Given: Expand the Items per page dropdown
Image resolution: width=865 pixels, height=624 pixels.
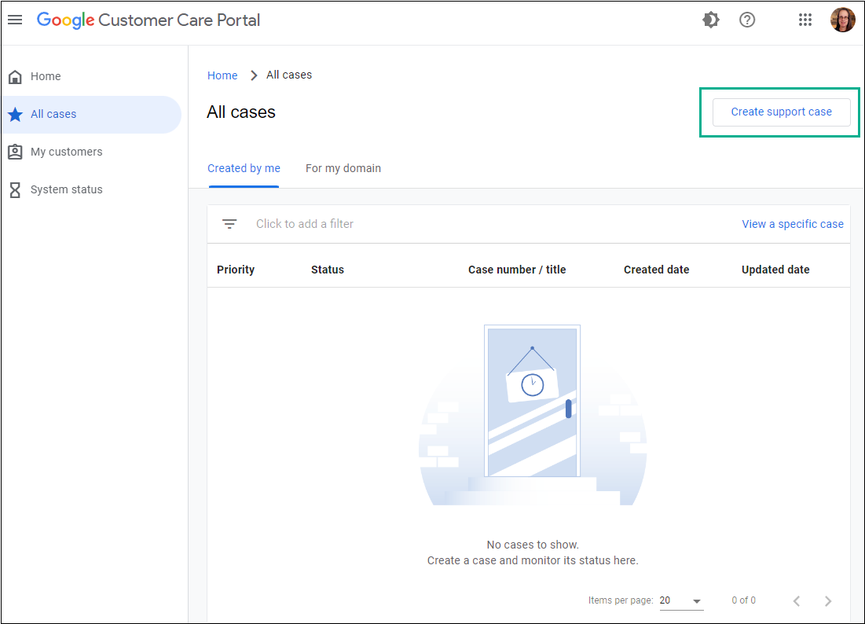Looking at the screenshot, I should (x=680, y=600).
